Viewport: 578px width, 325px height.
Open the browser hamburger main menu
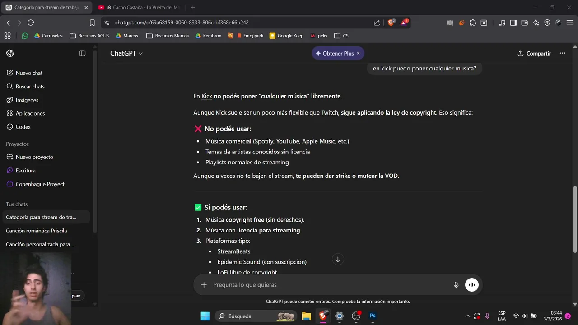point(569,23)
